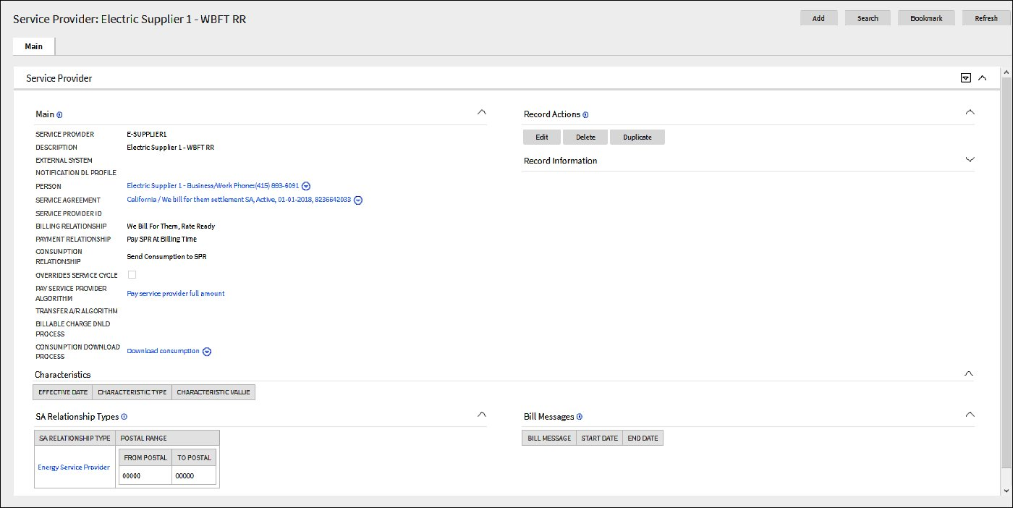The height and width of the screenshot is (508, 1013).
Task: Click the Duplicate record action button
Action: (637, 137)
